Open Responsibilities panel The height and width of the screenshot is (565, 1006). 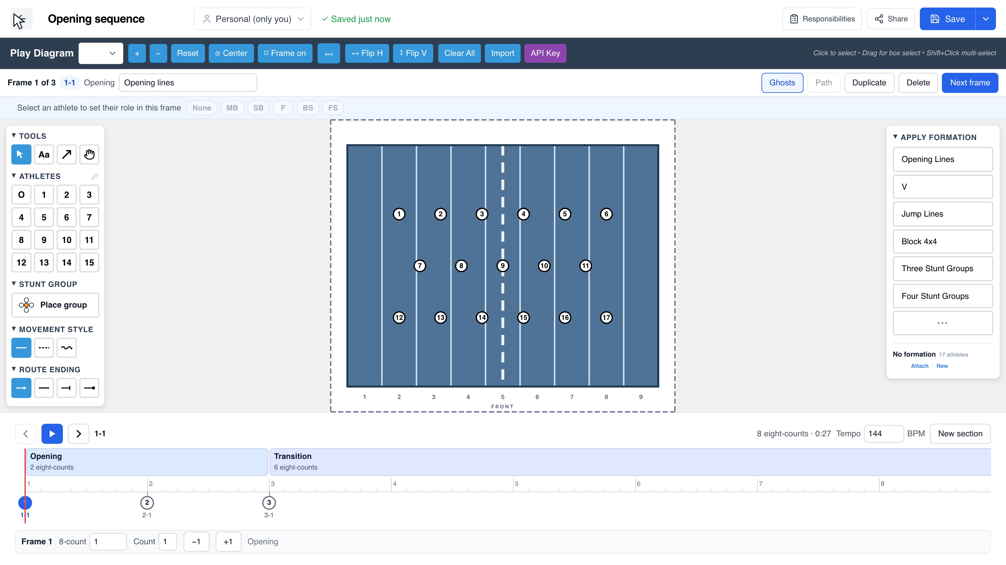[x=822, y=19]
